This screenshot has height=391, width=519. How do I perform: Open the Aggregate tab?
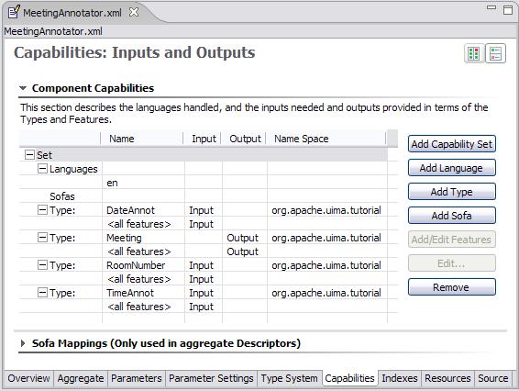coord(81,378)
